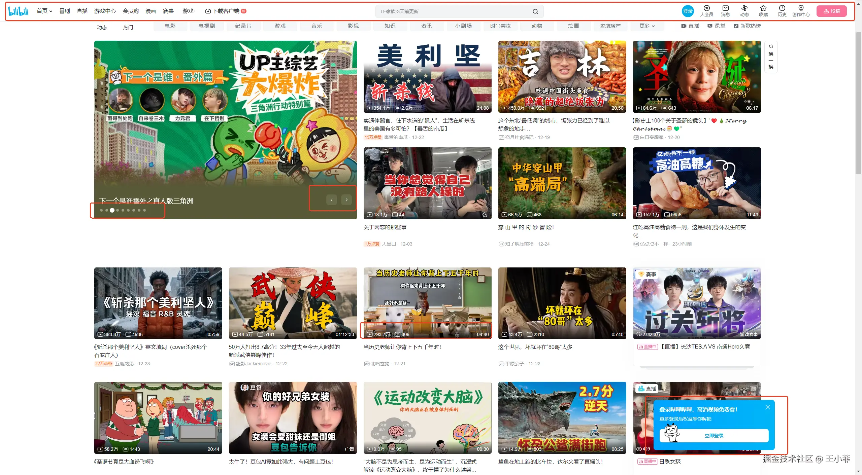The width and height of the screenshot is (862, 475).
Task: Click the search magnifier icon
Action: pos(535,11)
